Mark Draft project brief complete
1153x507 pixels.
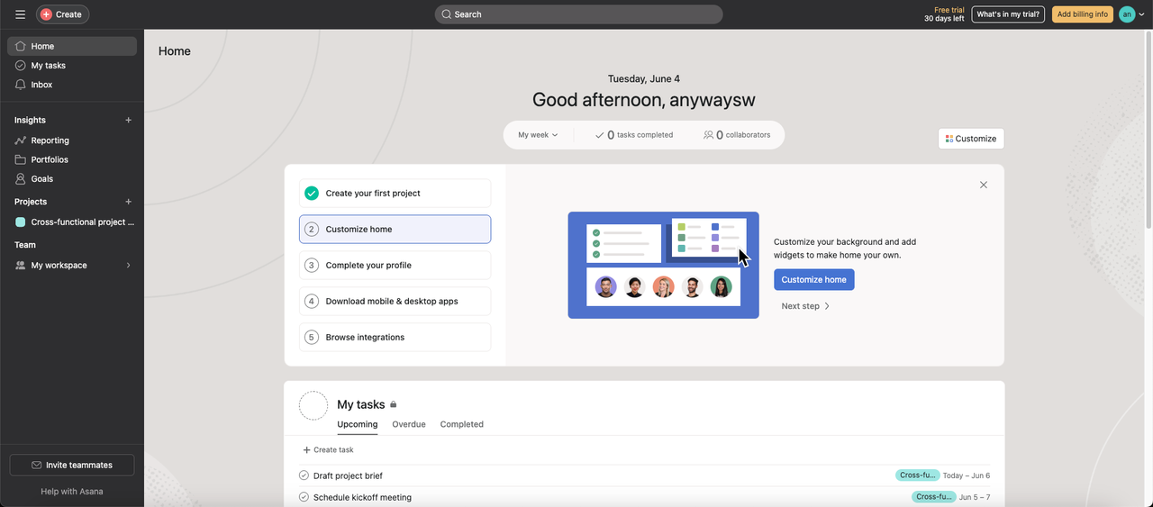304,475
